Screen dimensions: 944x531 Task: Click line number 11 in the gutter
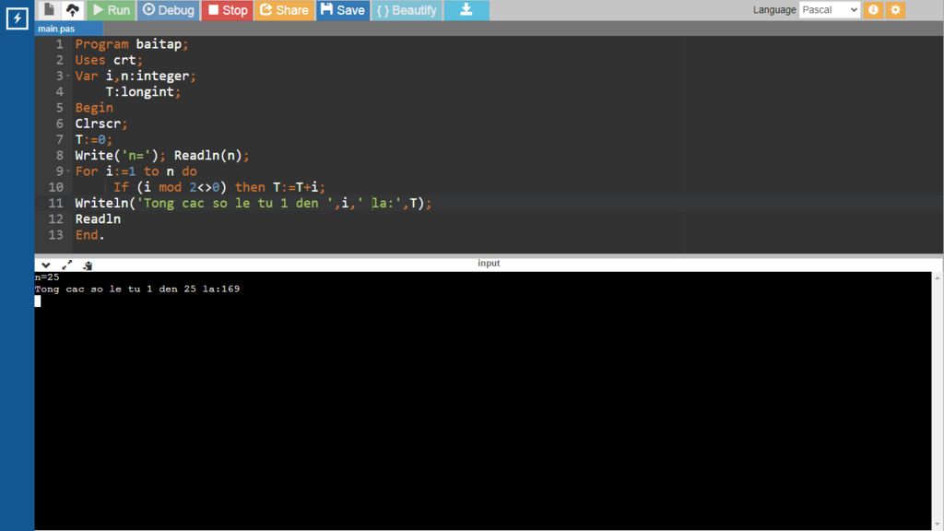pos(56,203)
